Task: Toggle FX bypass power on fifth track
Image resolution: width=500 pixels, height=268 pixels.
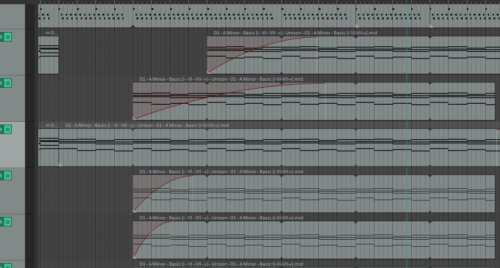Action: (8, 222)
